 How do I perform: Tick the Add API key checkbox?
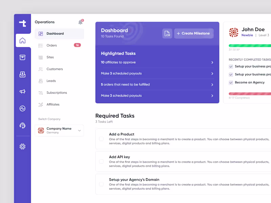coord(101,161)
